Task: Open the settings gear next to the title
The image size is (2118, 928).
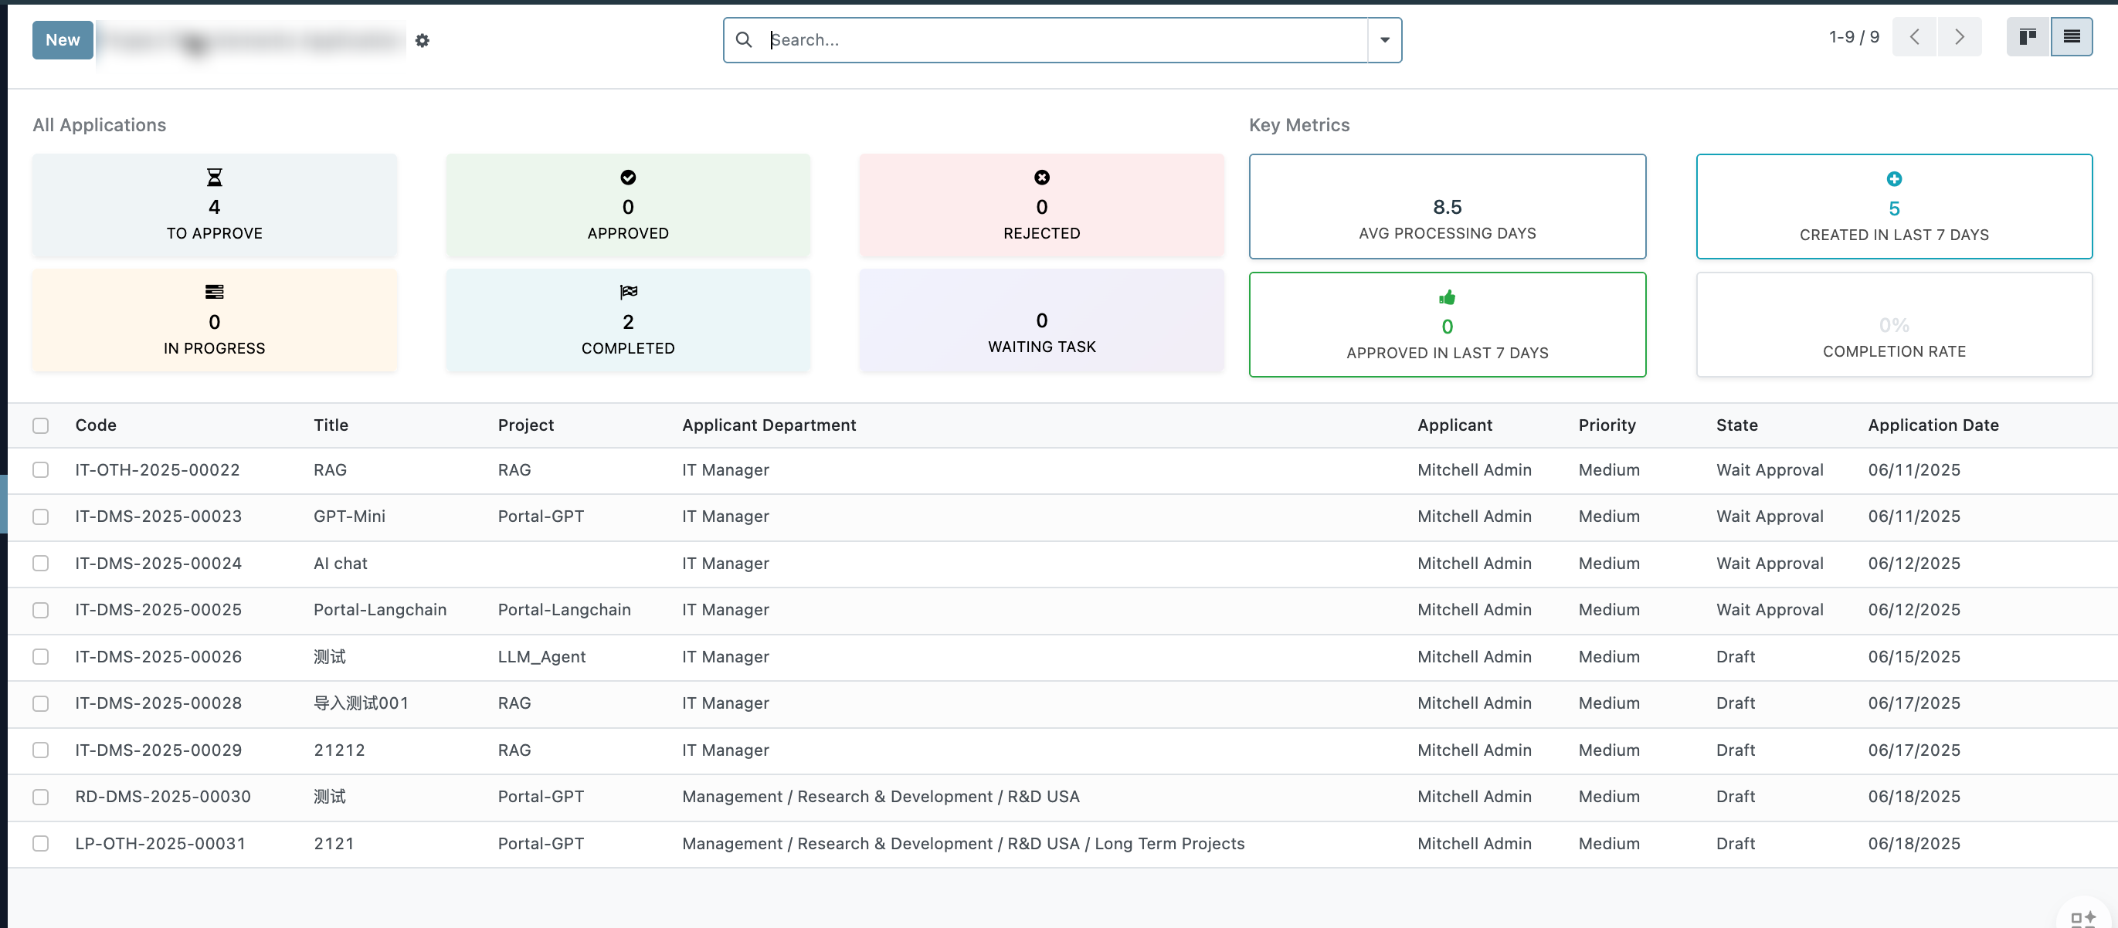Action: (423, 40)
